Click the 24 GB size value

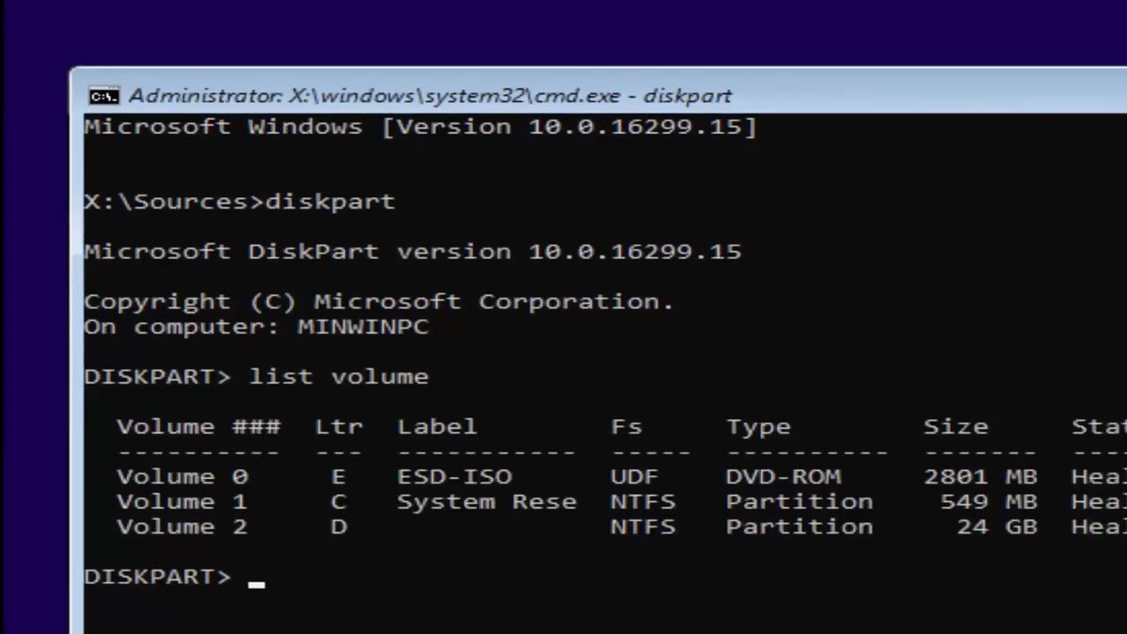coord(997,527)
